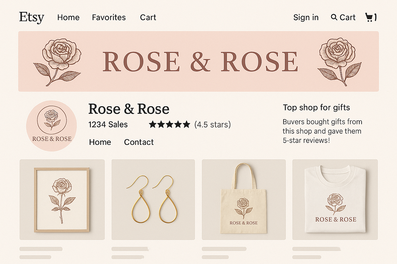Click Sign in
The image size is (397, 264).
click(306, 17)
